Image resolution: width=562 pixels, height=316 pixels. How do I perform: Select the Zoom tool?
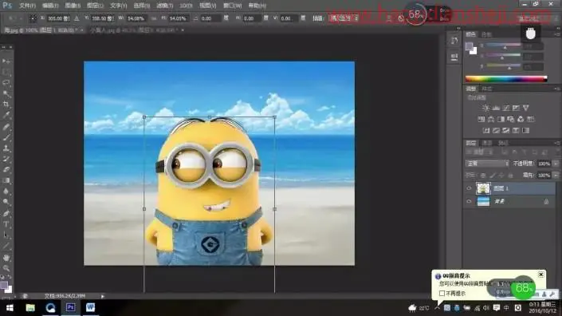click(x=6, y=268)
